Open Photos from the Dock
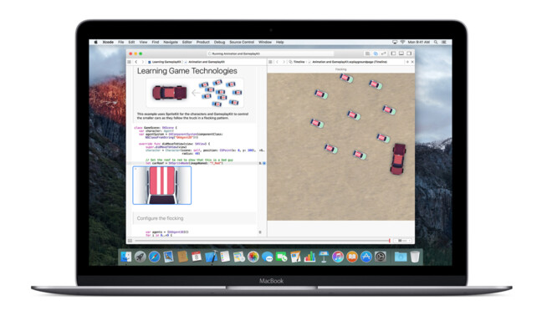 pyautogui.click(x=253, y=257)
